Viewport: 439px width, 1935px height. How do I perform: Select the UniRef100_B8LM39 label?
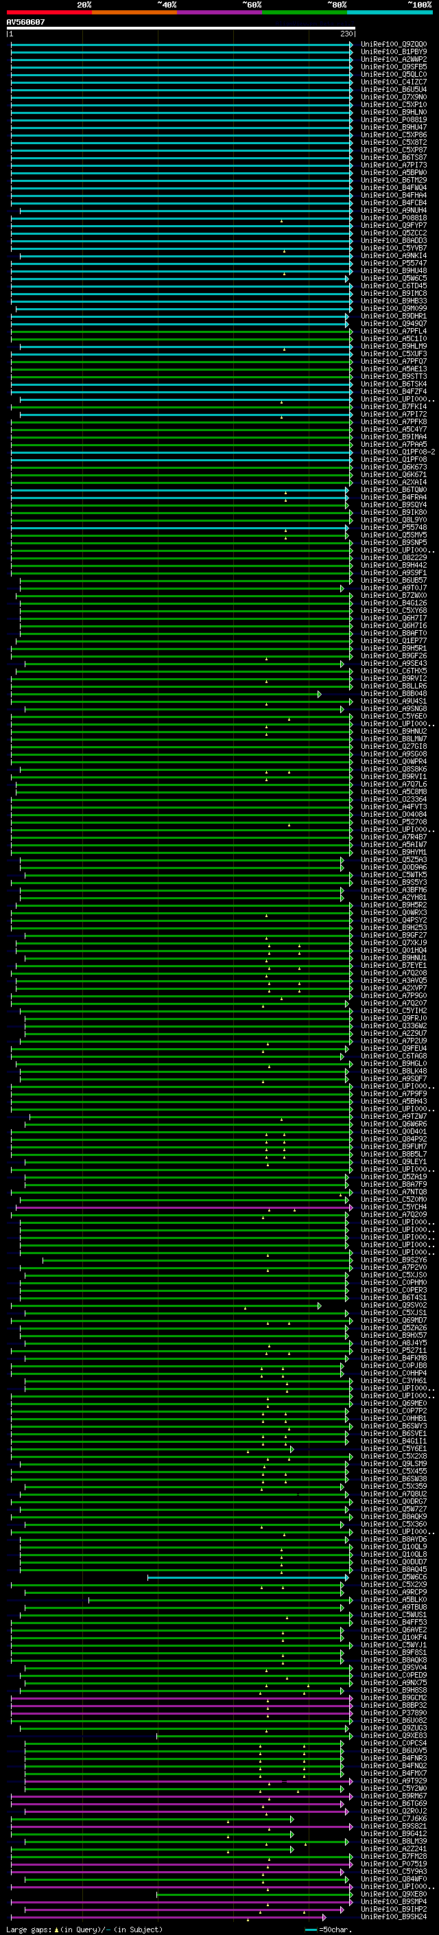394,1840
